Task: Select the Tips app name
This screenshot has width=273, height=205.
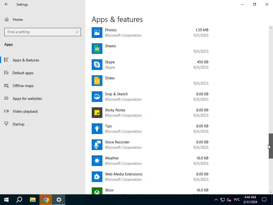Action: point(108,126)
